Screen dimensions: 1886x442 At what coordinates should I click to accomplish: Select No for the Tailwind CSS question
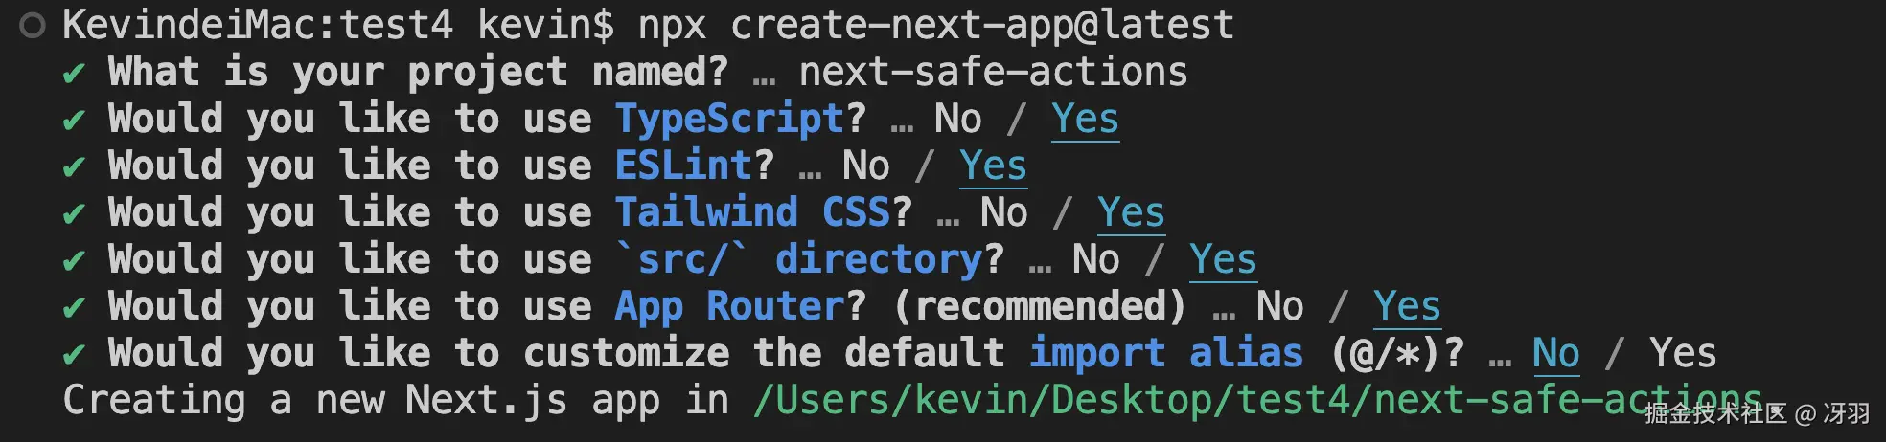1003,213
